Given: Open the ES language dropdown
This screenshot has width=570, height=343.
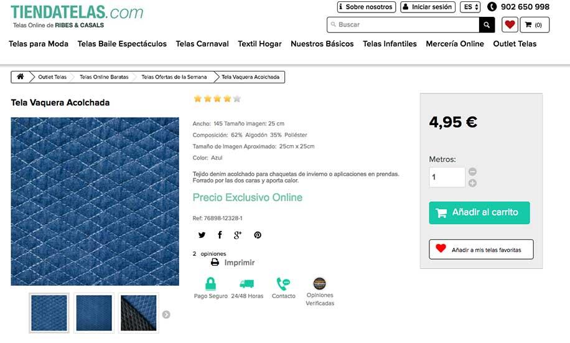Looking at the screenshot, I should [x=470, y=7].
